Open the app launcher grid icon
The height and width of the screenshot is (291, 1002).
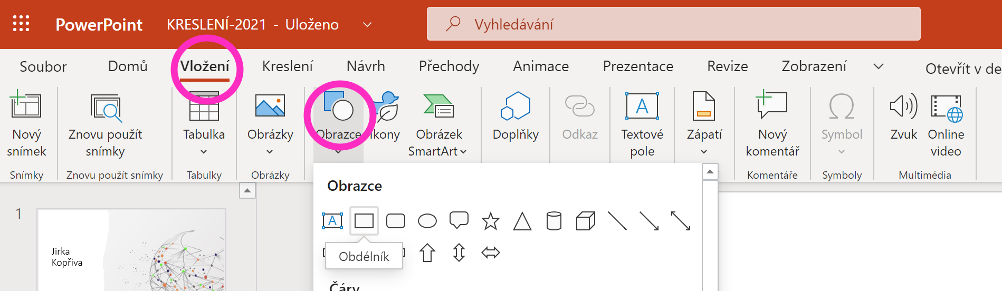click(21, 24)
